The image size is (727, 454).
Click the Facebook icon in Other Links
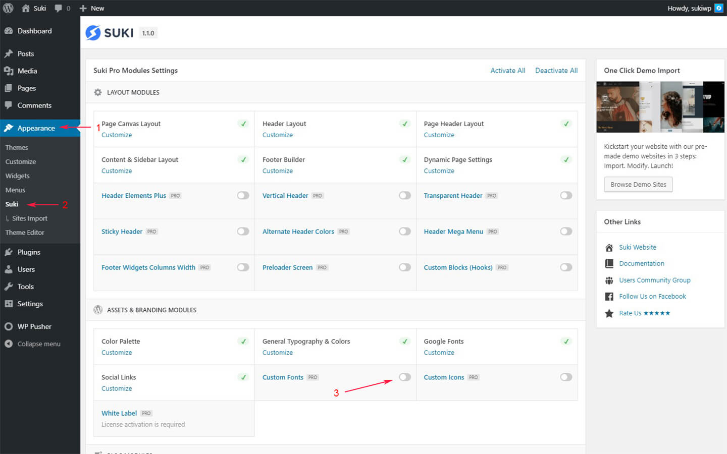[609, 296]
